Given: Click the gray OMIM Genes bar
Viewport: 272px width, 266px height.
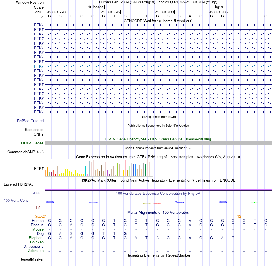Looking at the screenshot, I should (x=158, y=143).
